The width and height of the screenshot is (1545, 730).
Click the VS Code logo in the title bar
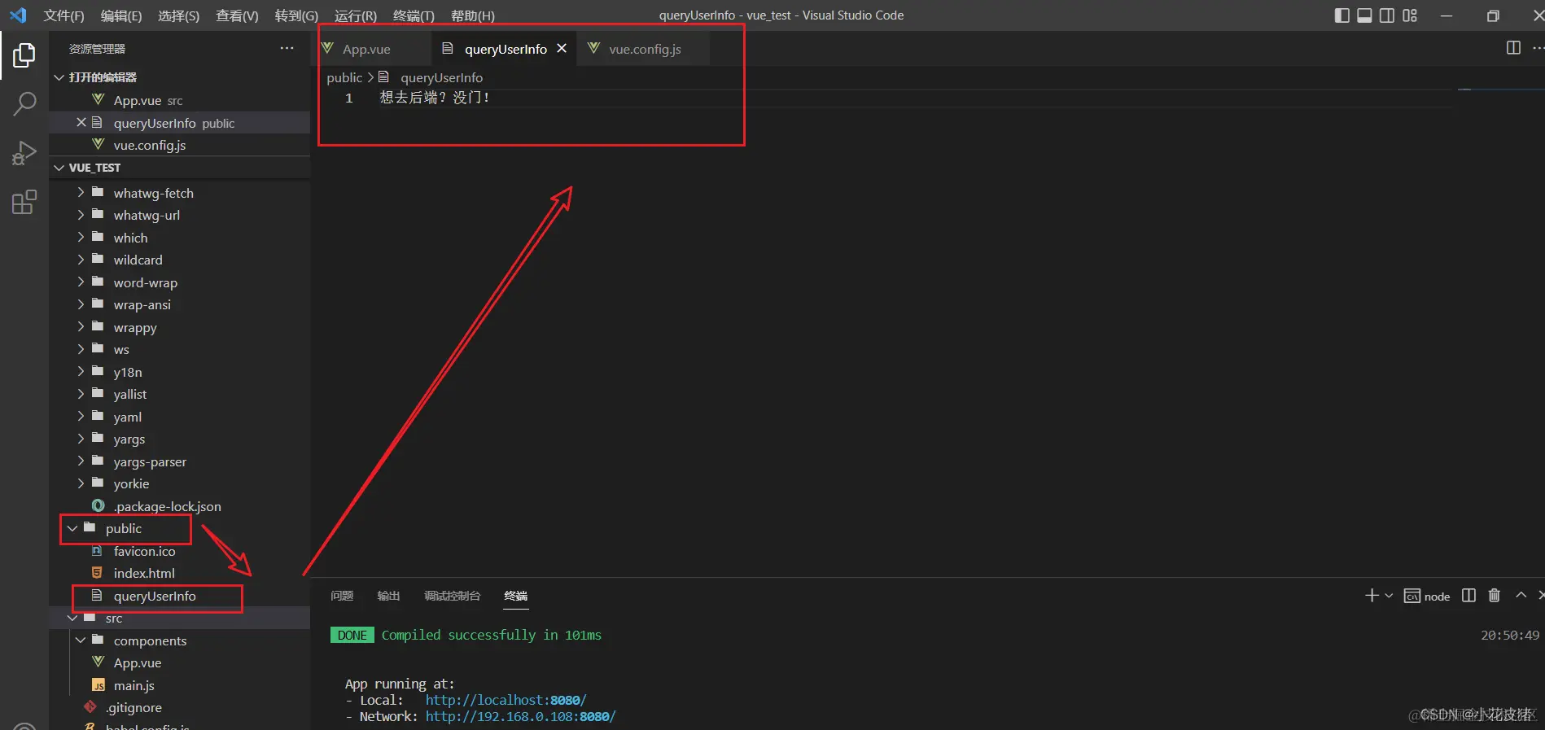pyautogui.click(x=18, y=15)
